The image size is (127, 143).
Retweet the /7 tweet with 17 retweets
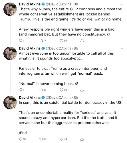(41, 41)
